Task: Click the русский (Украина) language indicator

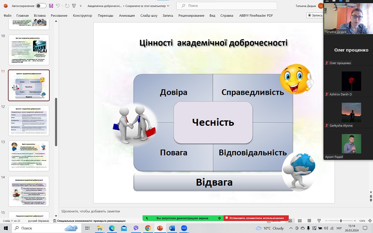Action: click(38, 221)
